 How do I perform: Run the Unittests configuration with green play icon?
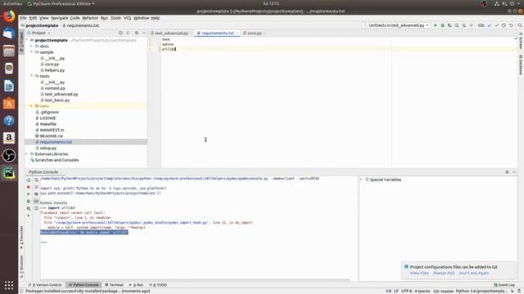coord(435,25)
